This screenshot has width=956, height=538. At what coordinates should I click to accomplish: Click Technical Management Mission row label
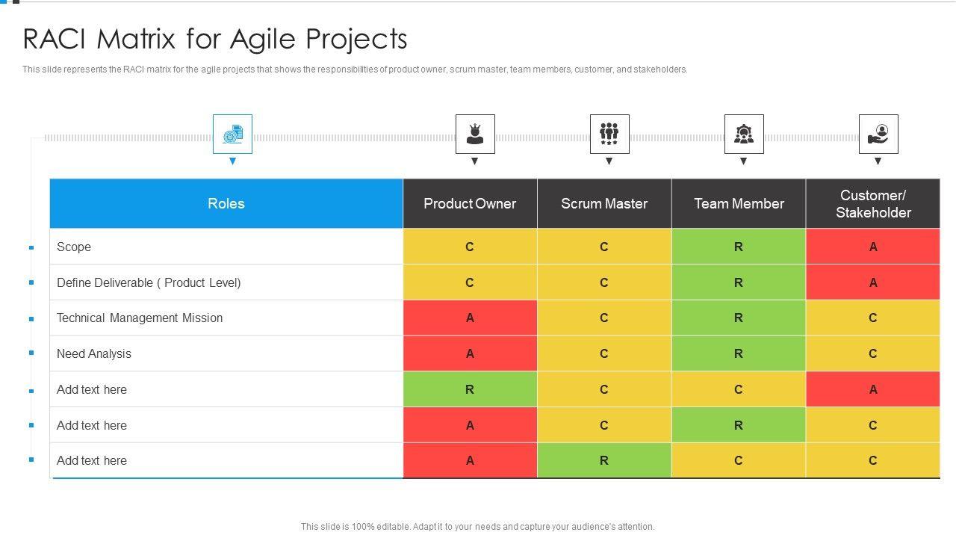pyautogui.click(x=140, y=318)
